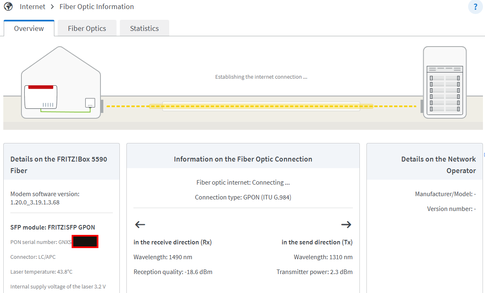Click 'in the receive direction (Rx)' label
Viewport: 485px width, 293px height.
point(173,242)
